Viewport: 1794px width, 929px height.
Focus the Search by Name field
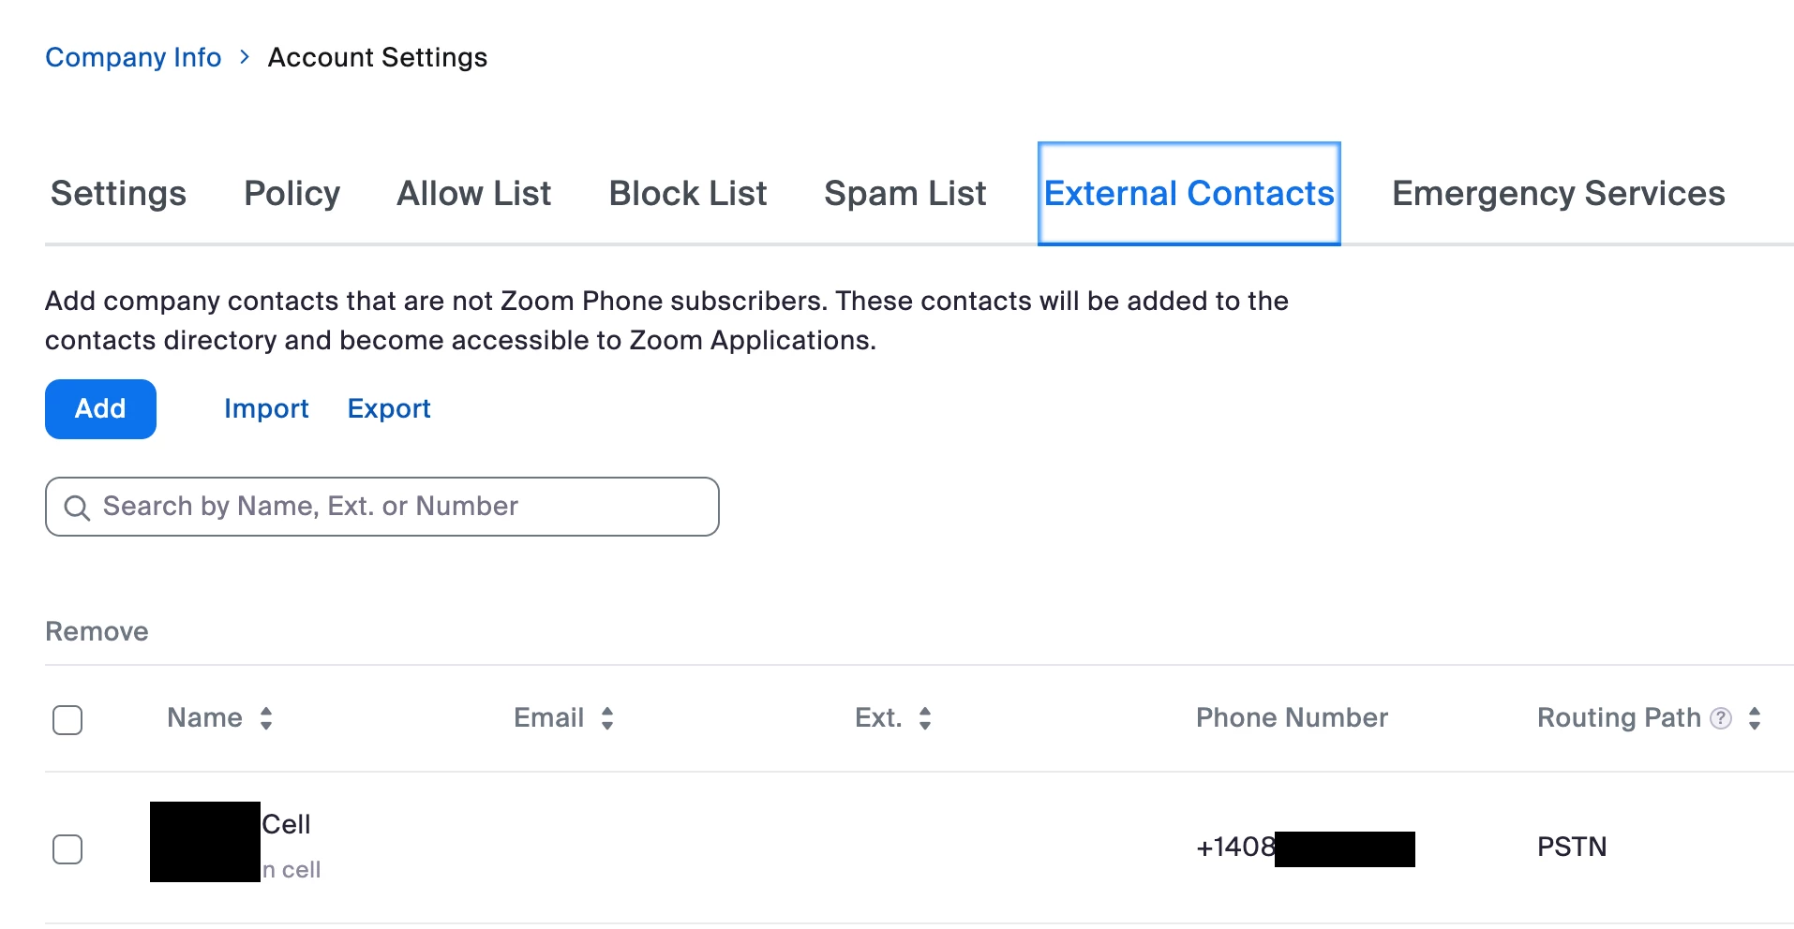403,507
